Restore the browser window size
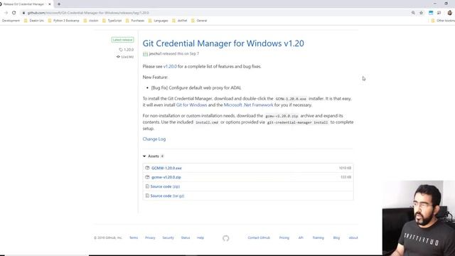 click(x=446, y=4)
